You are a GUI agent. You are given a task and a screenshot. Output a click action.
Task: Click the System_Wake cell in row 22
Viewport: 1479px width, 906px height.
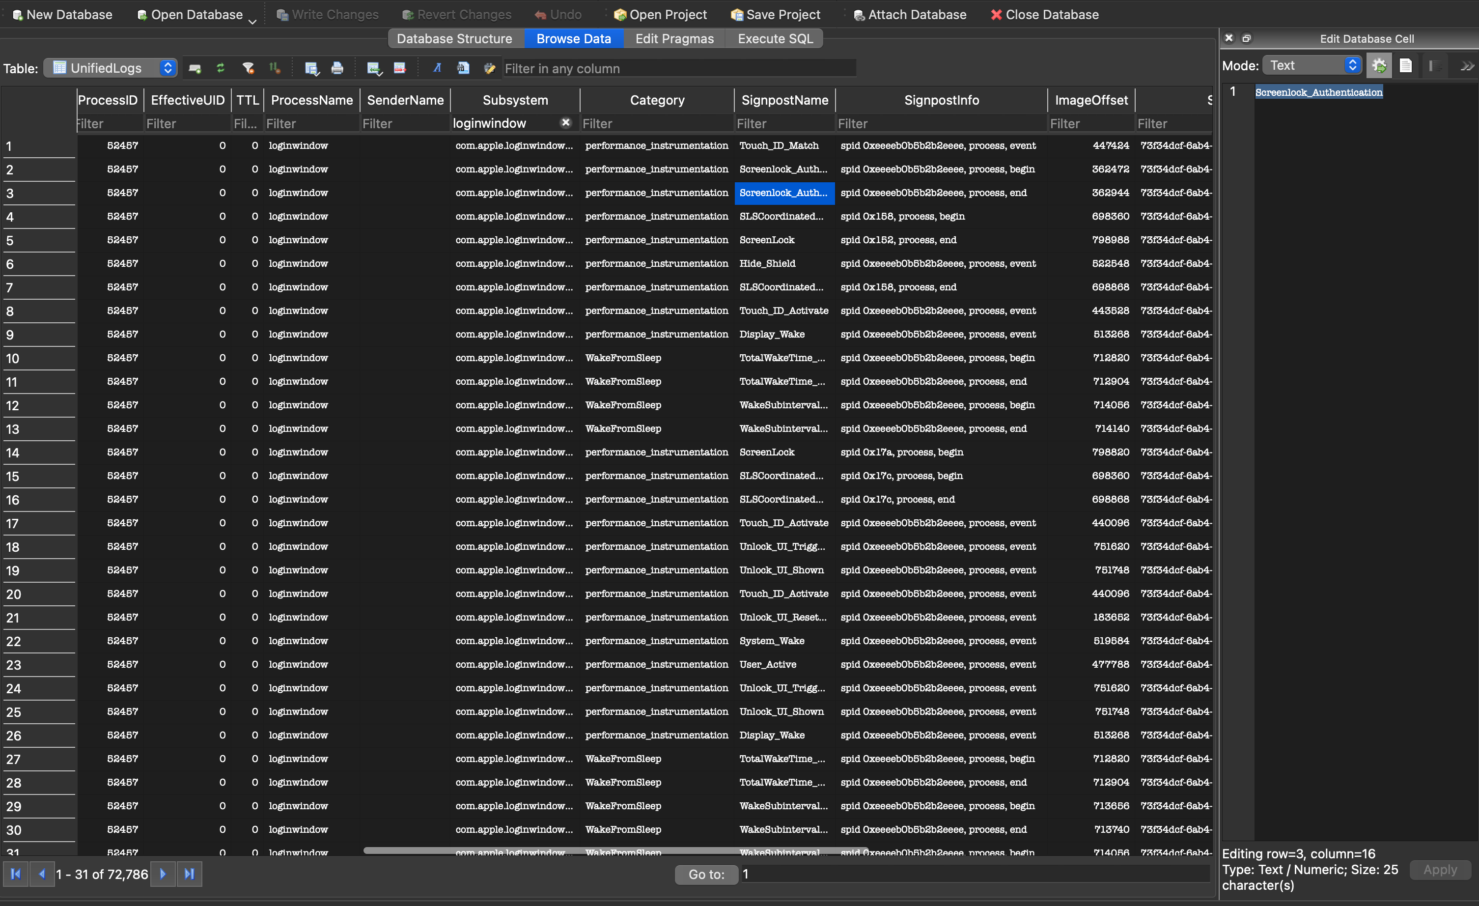click(784, 641)
